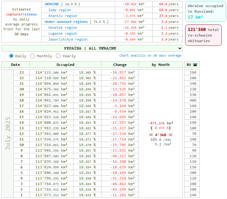This screenshot has height=199, width=227.
Task: Click Kharkiv estimate 27.8 years
Action: point(169,16)
